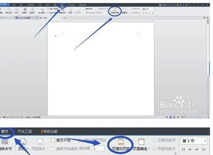Image resolution: width=213 pixels, height=155 pixels.
Task: Toggle the 页脚同前节 checkbox
Action: [x=154, y=149]
